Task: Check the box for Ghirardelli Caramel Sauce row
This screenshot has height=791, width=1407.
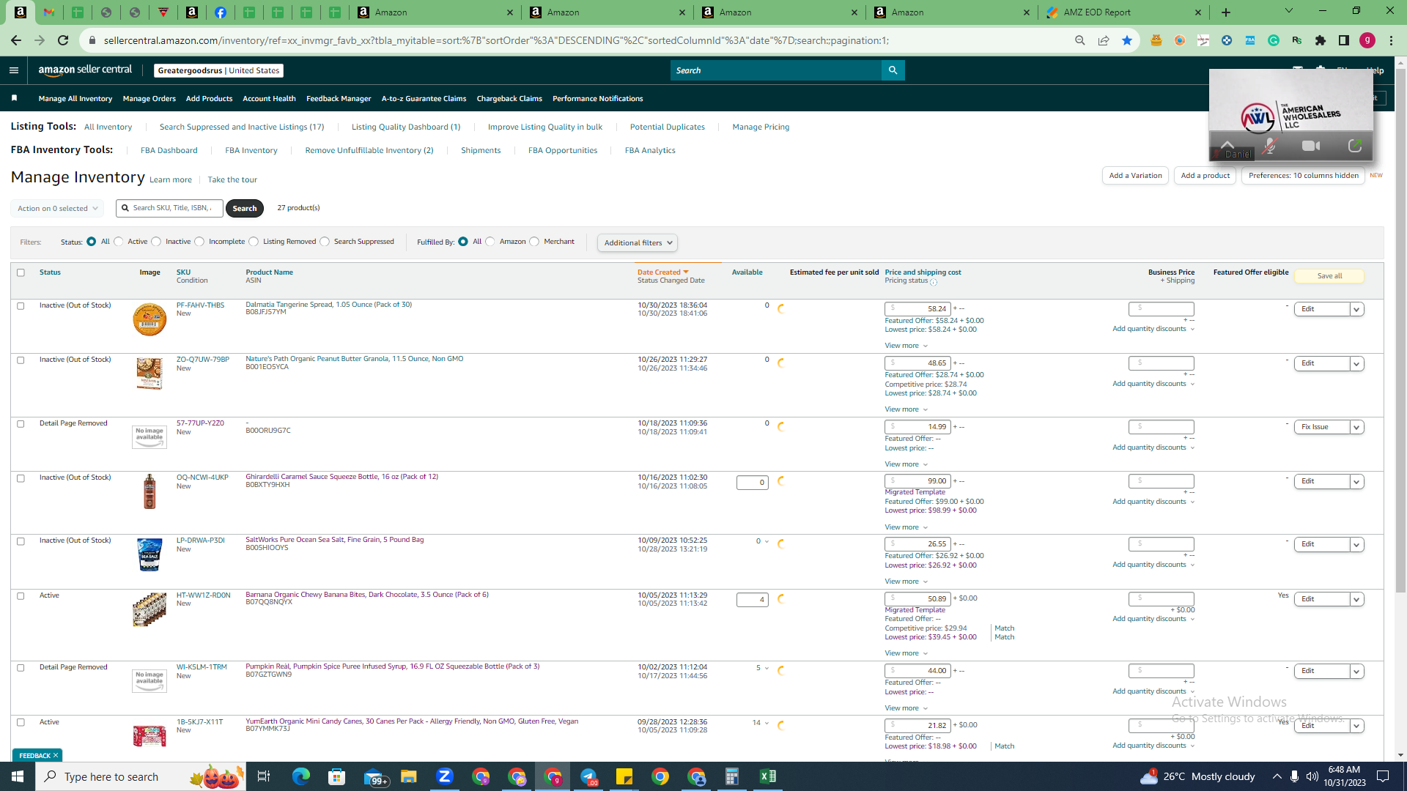Action: (21, 478)
